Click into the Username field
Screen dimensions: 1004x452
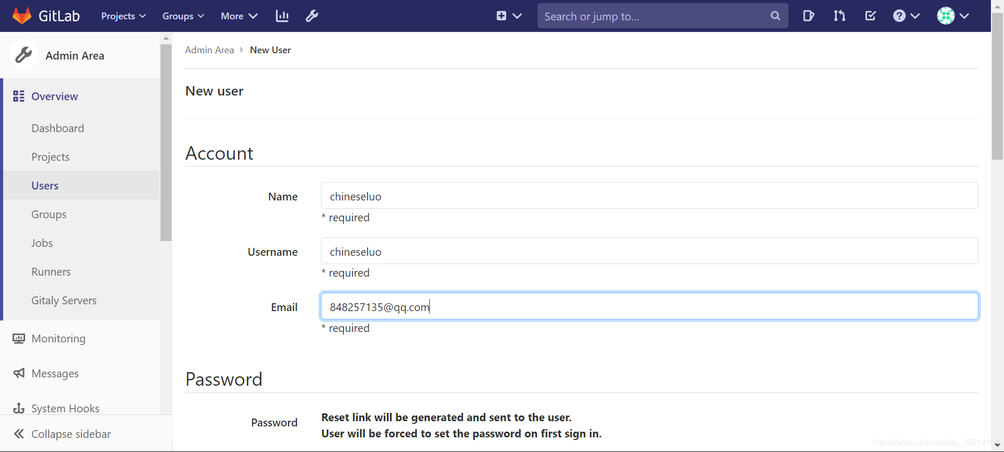pos(649,251)
